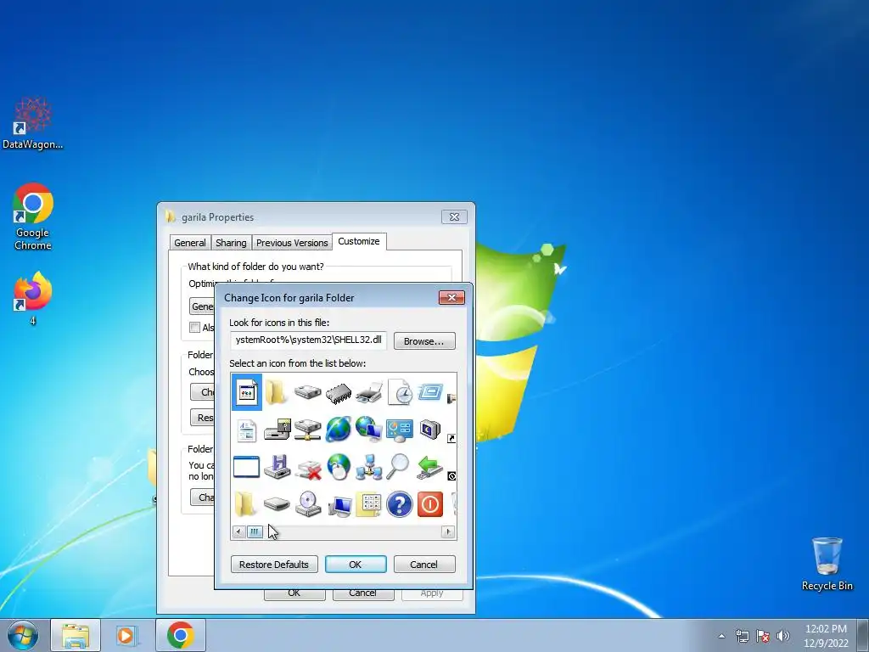Pick the blue nested window frames icon
The image size is (869, 652).
point(430,392)
